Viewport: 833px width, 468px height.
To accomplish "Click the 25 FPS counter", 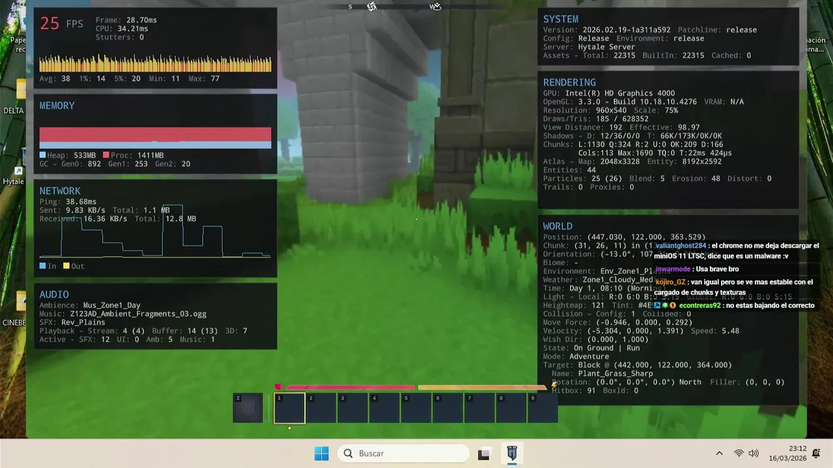I will tap(62, 23).
